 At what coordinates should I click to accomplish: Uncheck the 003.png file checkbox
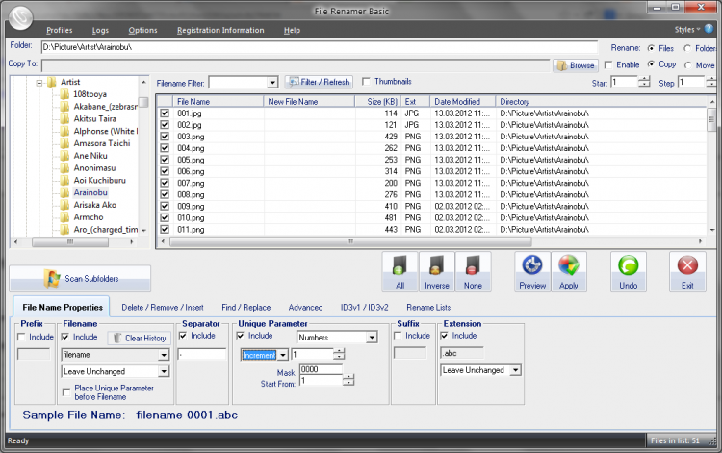(165, 137)
